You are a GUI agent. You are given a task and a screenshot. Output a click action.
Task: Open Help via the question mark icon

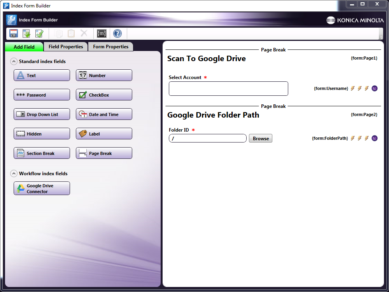117,33
